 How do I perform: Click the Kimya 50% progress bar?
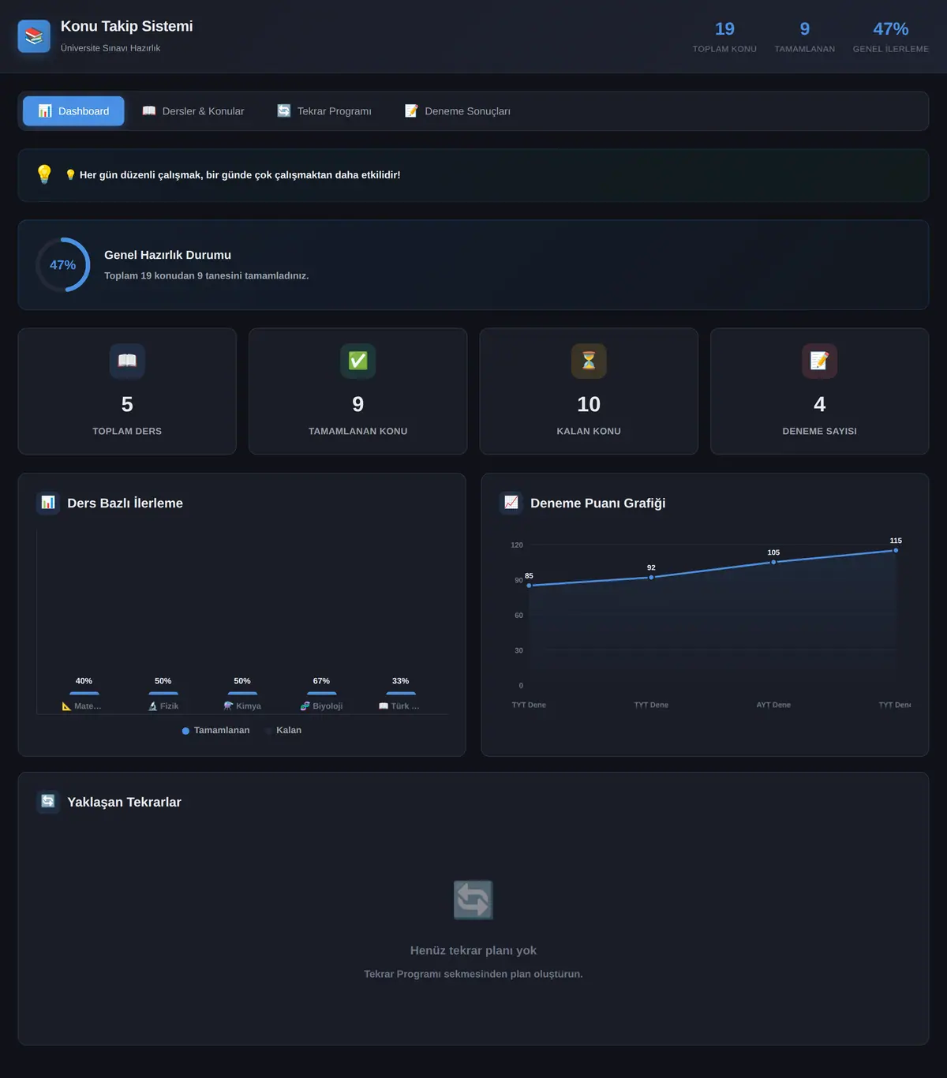click(242, 693)
